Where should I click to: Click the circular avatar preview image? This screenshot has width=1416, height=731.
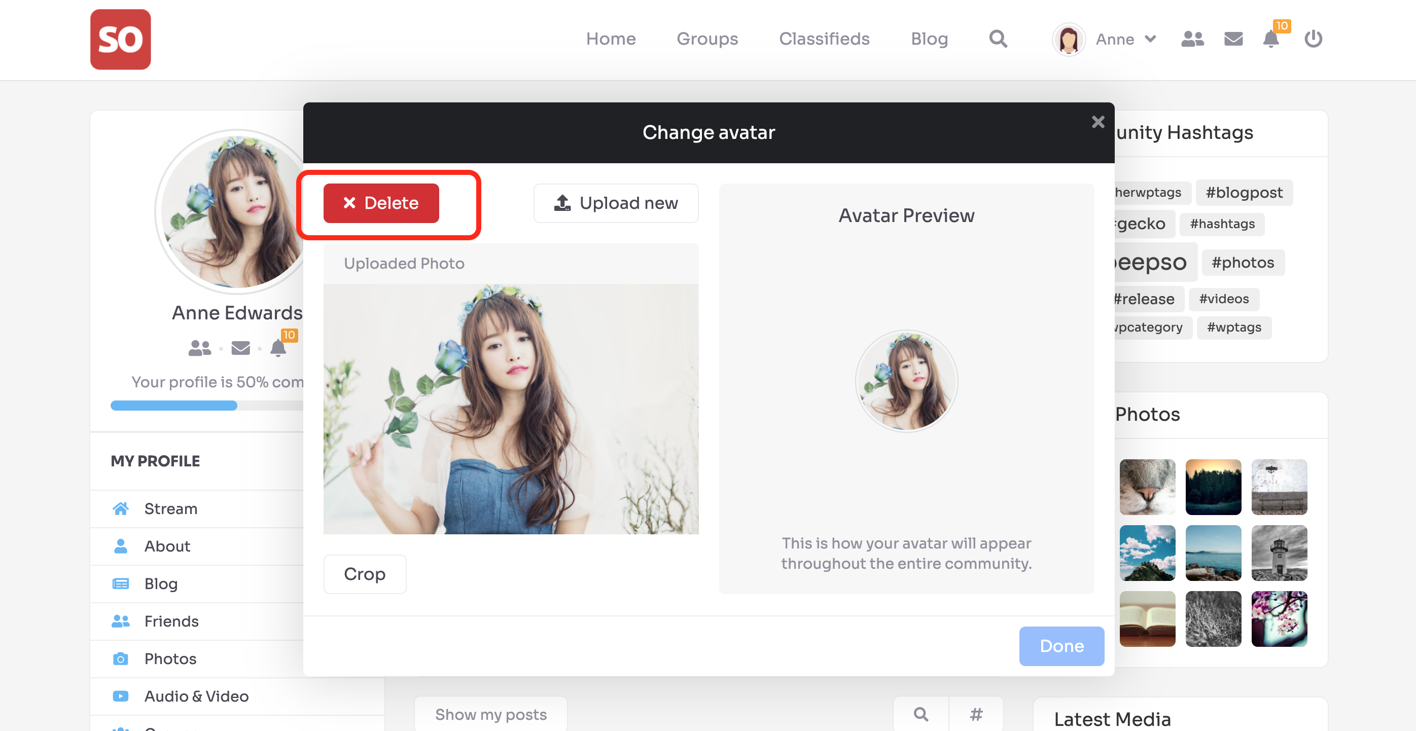coord(906,380)
